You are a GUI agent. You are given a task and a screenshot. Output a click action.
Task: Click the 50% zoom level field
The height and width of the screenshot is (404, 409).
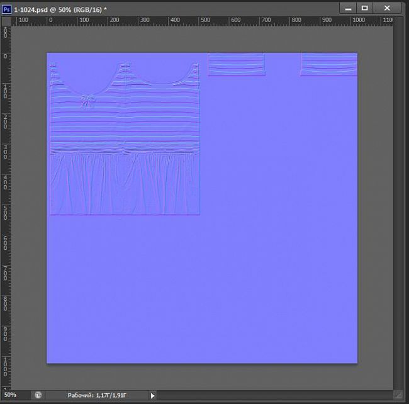pyautogui.click(x=13, y=395)
